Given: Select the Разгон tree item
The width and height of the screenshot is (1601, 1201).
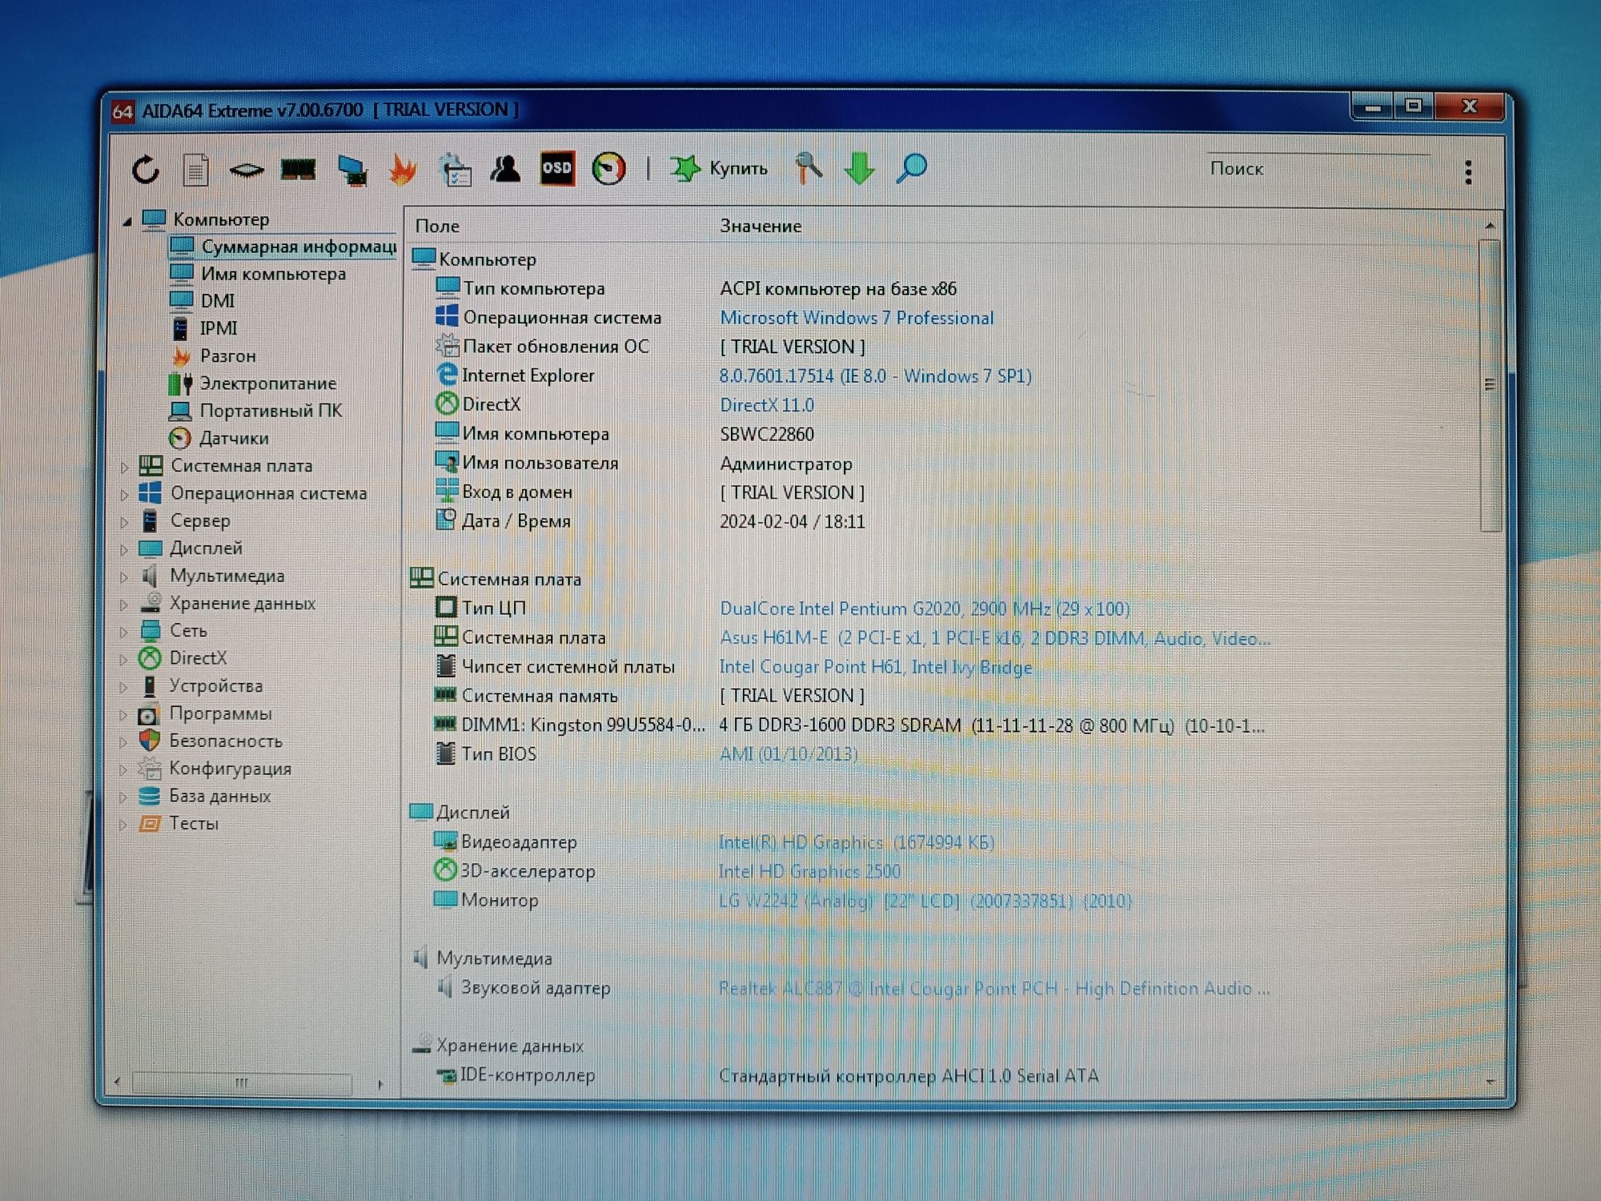Looking at the screenshot, I should (213, 355).
